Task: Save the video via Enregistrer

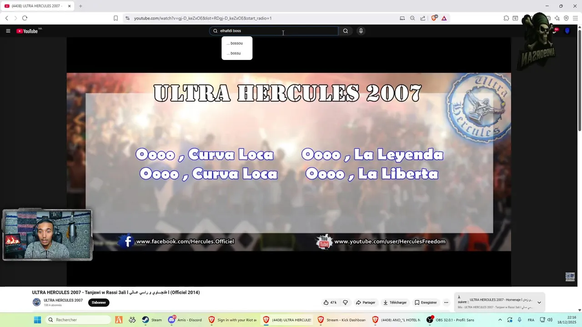Action: click(x=426, y=302)
